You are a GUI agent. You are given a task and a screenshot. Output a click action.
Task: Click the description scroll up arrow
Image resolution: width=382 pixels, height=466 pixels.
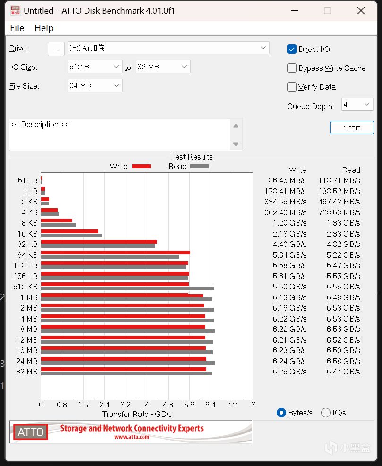coord(236,126)
